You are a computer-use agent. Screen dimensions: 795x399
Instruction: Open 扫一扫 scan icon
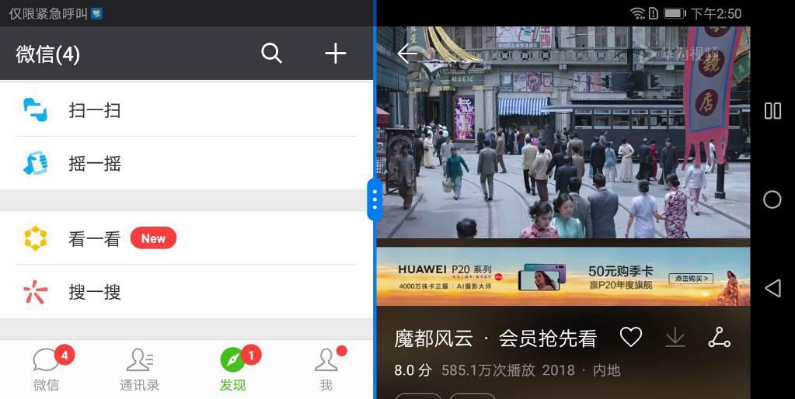click(x=36, y=110)
